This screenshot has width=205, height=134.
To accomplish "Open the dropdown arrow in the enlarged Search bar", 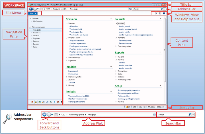I will (193, 115).
